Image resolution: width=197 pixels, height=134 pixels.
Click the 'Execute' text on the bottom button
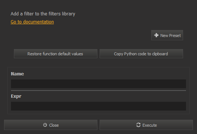pos(150,125)
